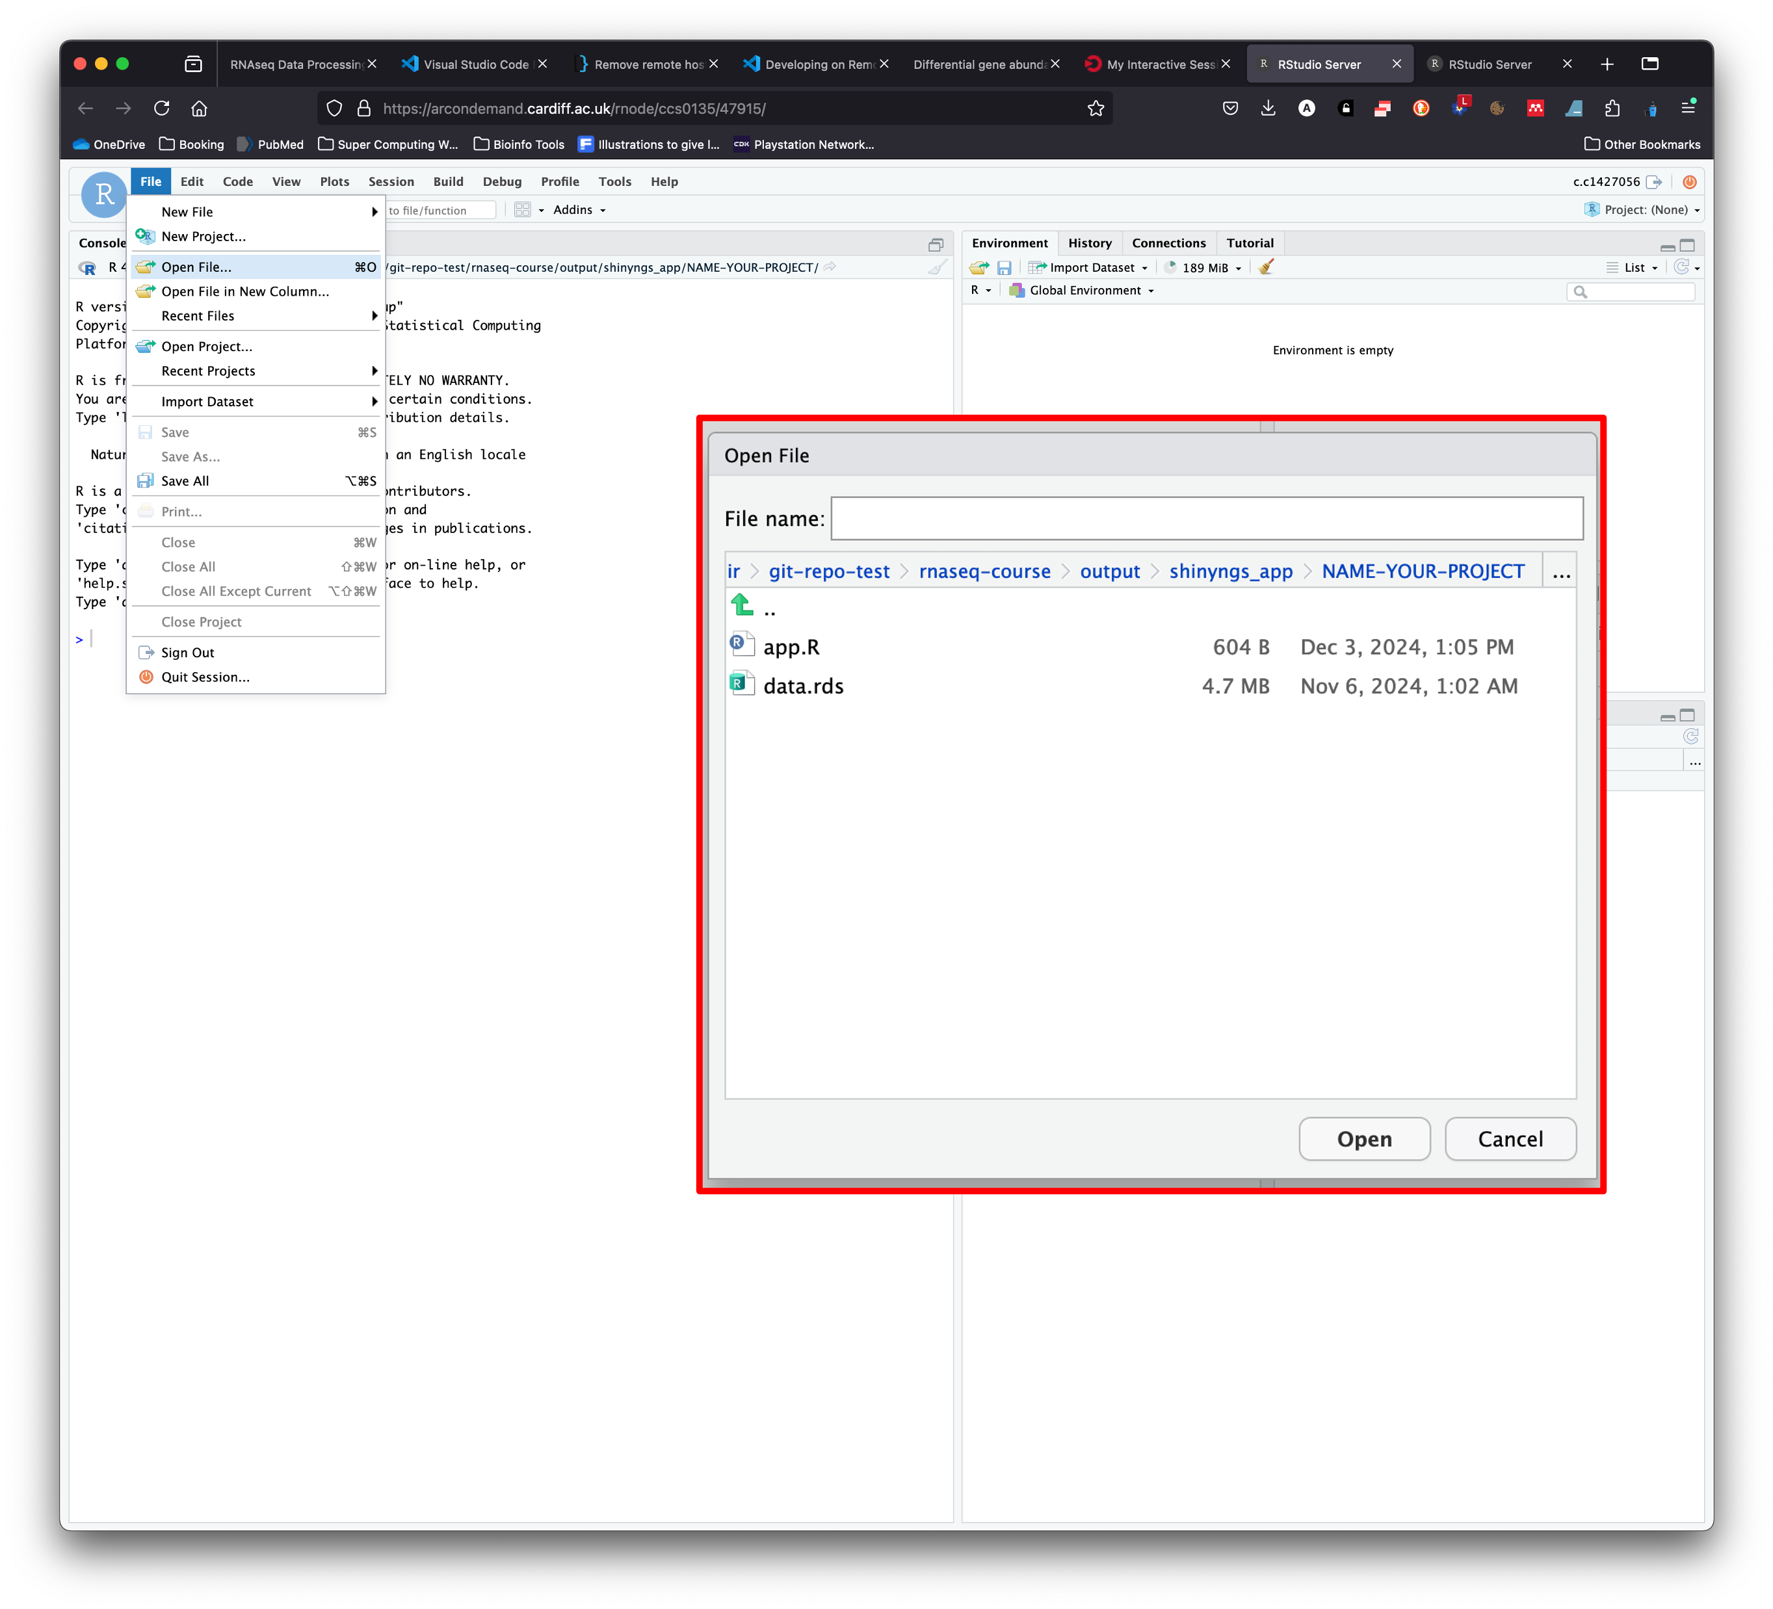
Task: Click the Quit Session power icon at top right
Action: pyautogui.click(x=1689, y=182)
